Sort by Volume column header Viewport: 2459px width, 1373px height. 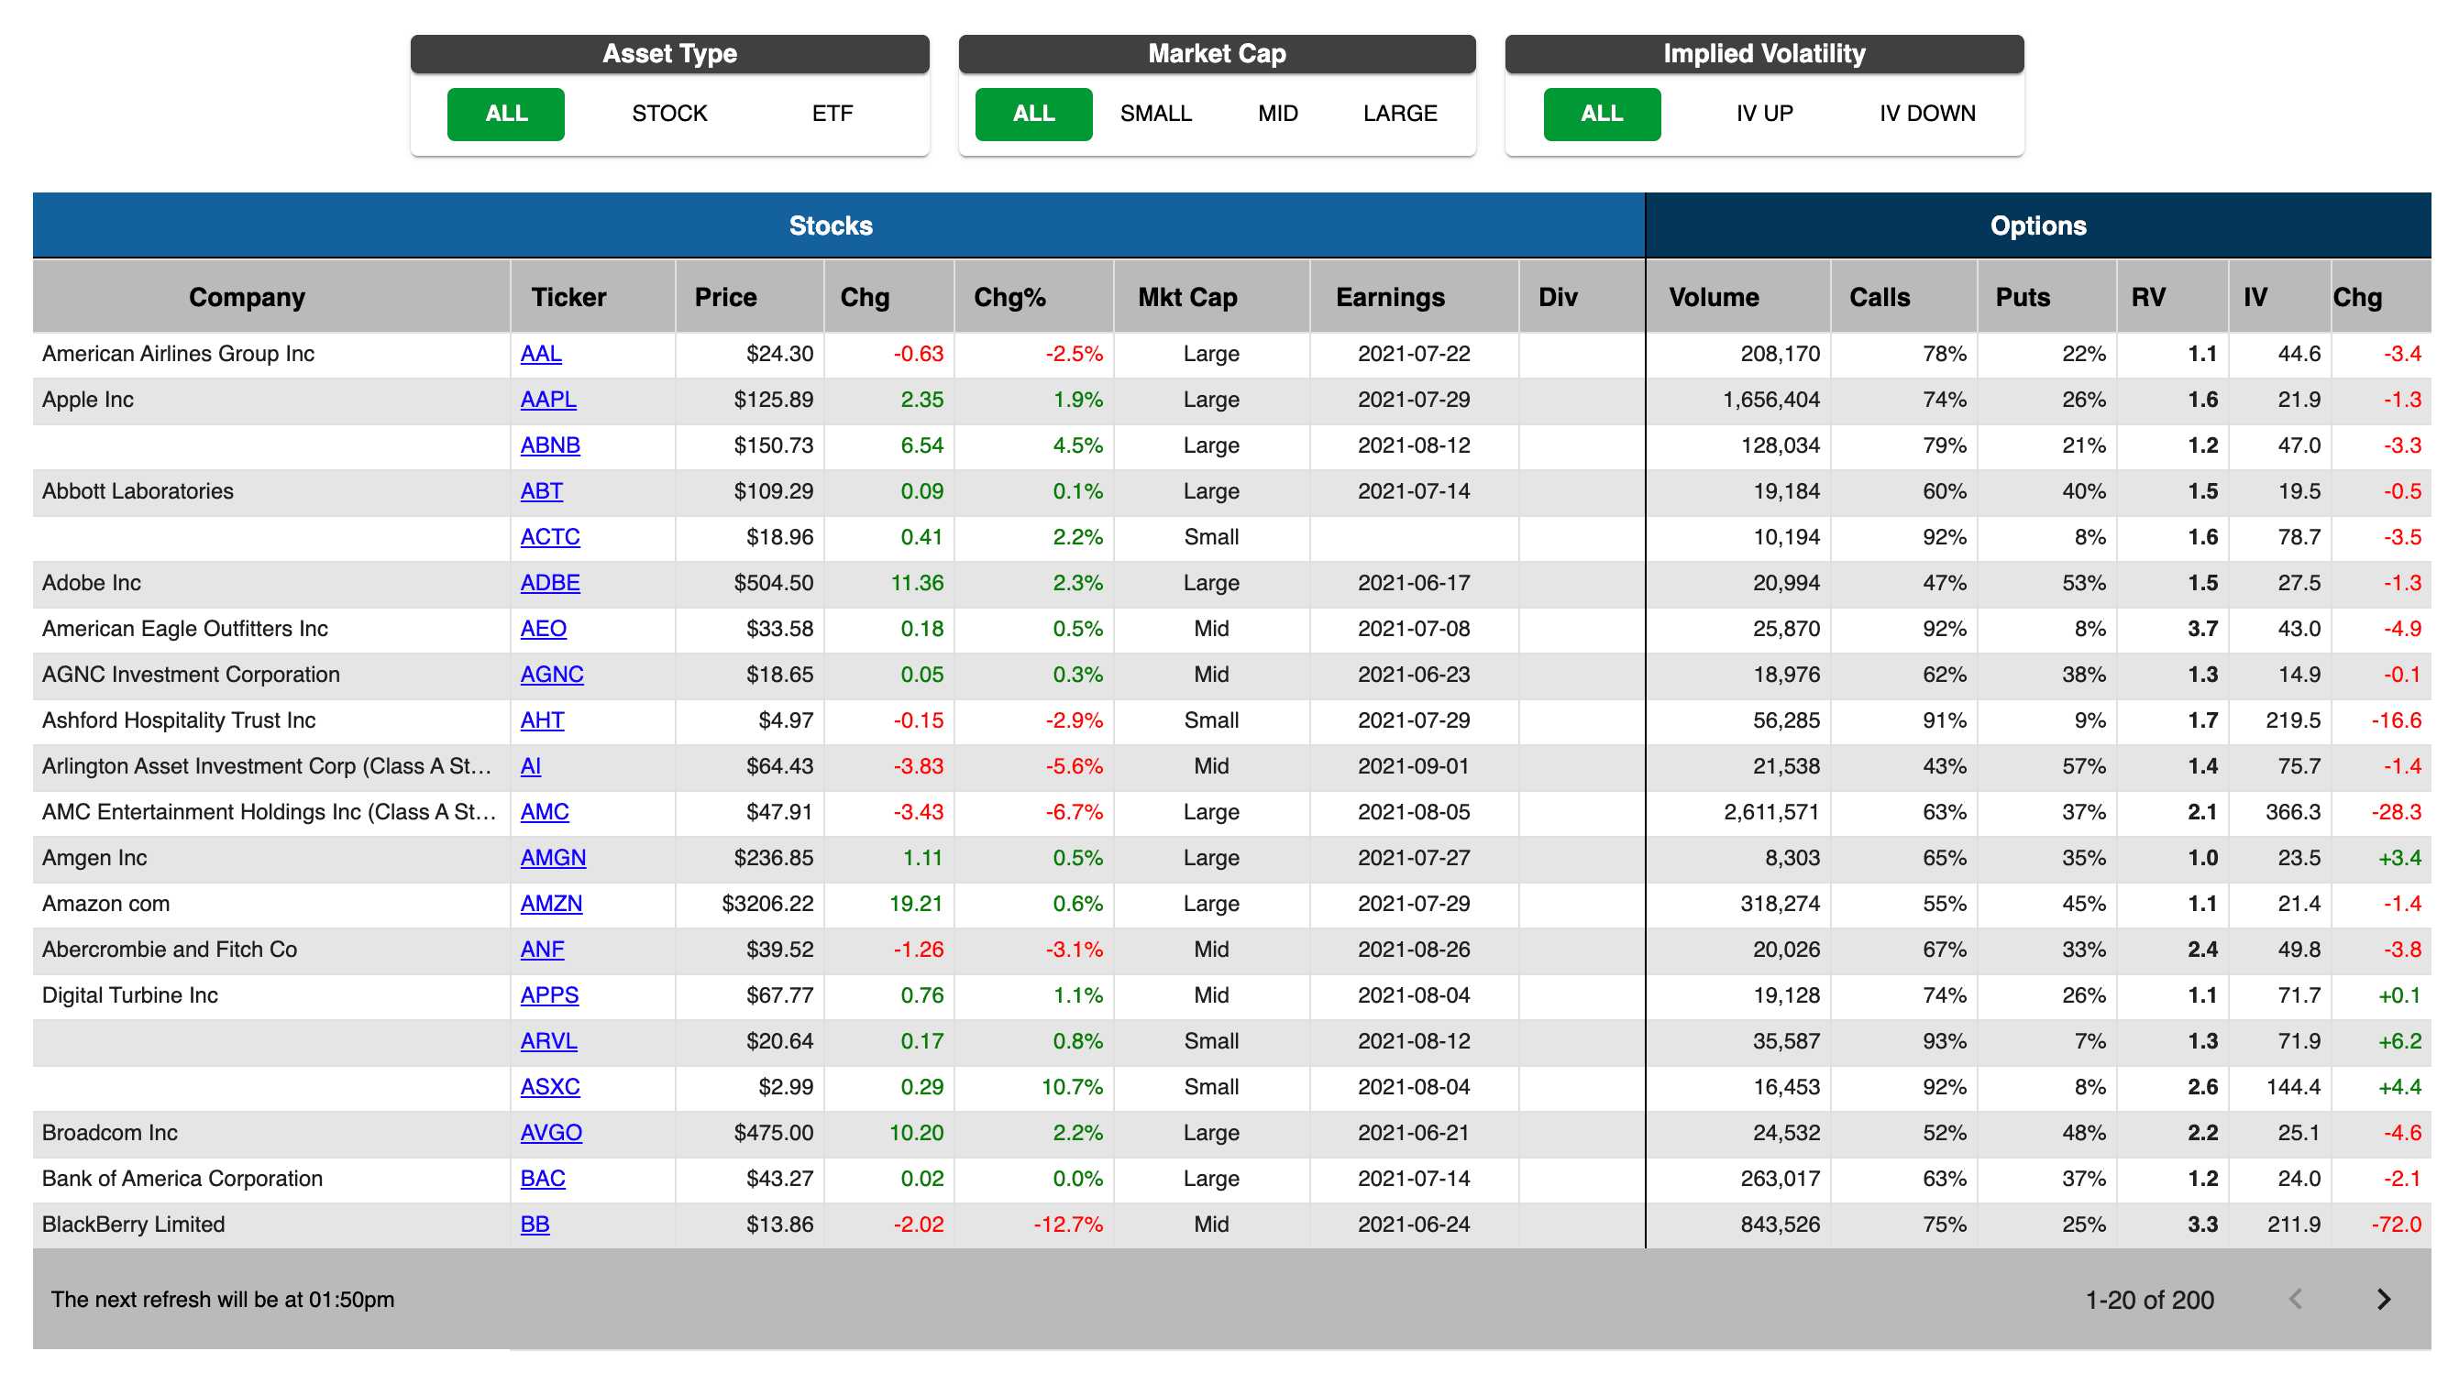pos(1714,297)
